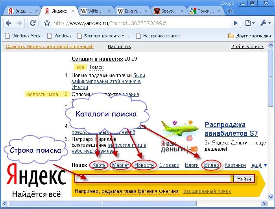Click the example query седьмая глава Евгения Онегина
Viewport: 275px width, 209px height.
pyautogui.click(x=140, y=191)
